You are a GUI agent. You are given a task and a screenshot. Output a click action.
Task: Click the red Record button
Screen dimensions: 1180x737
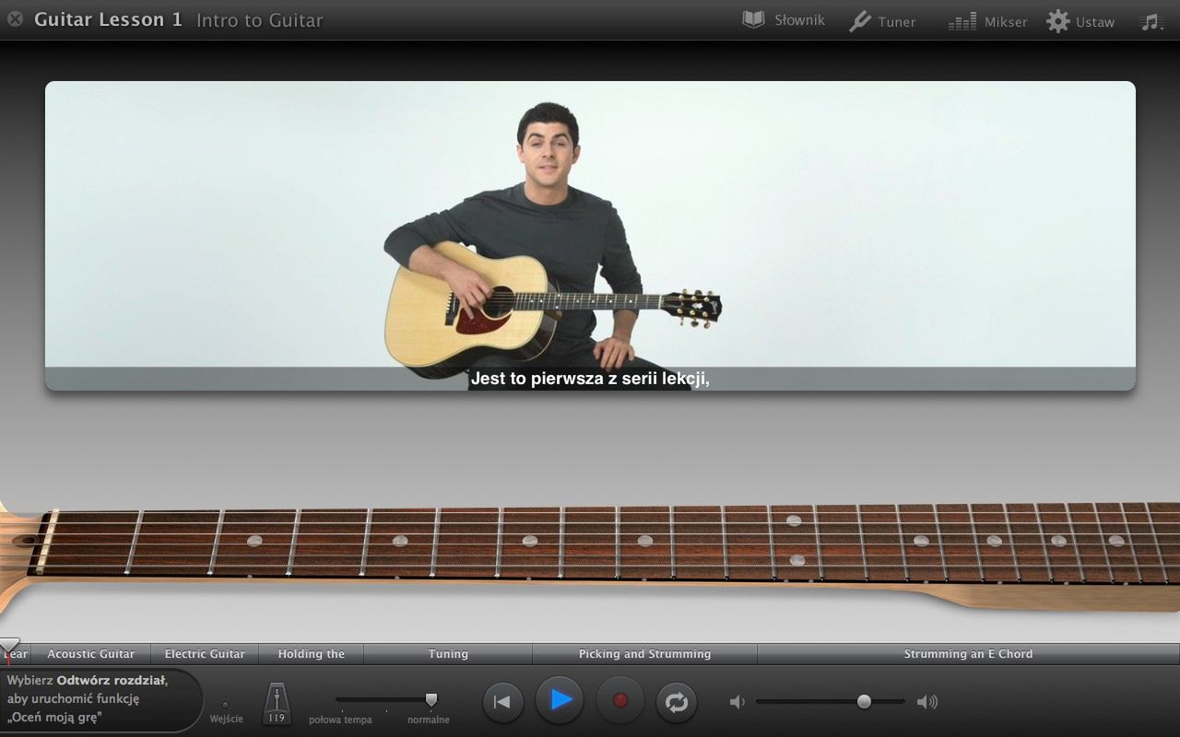[x=619, y=701]
